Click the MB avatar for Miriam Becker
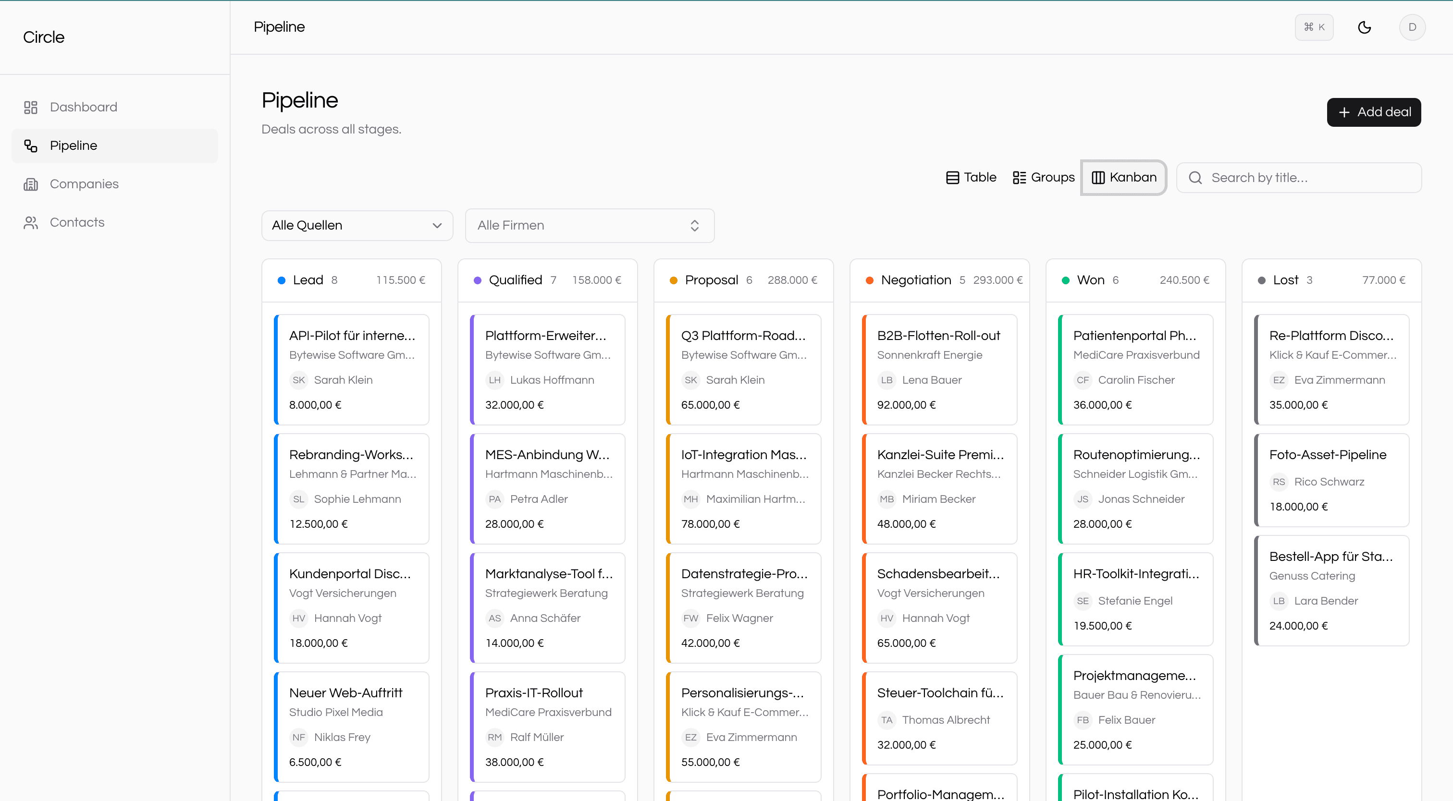Image resolution: width=1453 pixels, height=801 pixels. (x=887, y=499)
